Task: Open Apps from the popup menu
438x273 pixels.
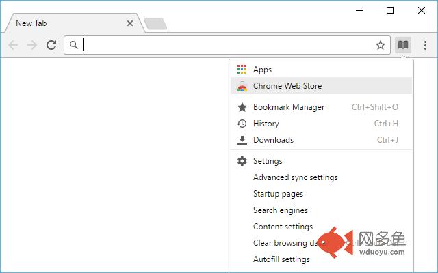Action: point(321,70)
